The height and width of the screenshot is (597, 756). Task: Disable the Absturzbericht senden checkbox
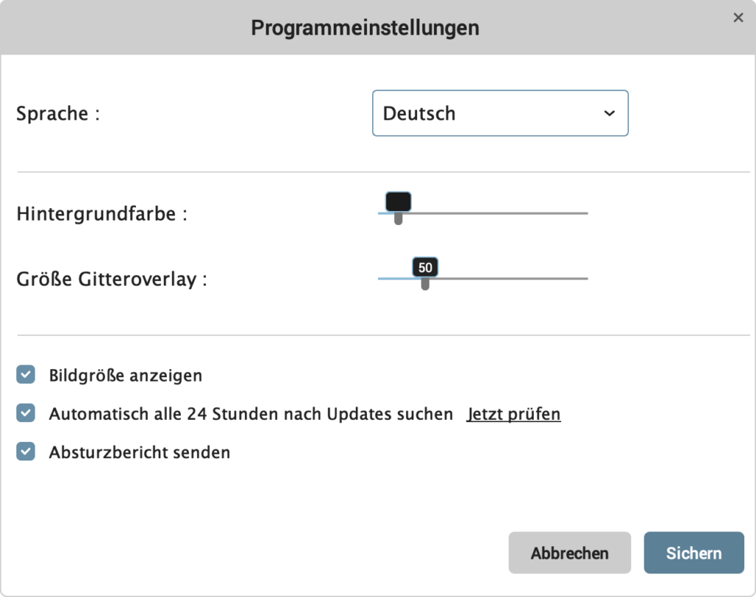(26, 452)
